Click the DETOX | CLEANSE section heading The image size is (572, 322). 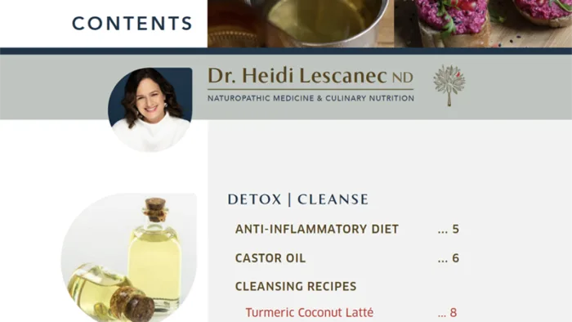point(298,199)
